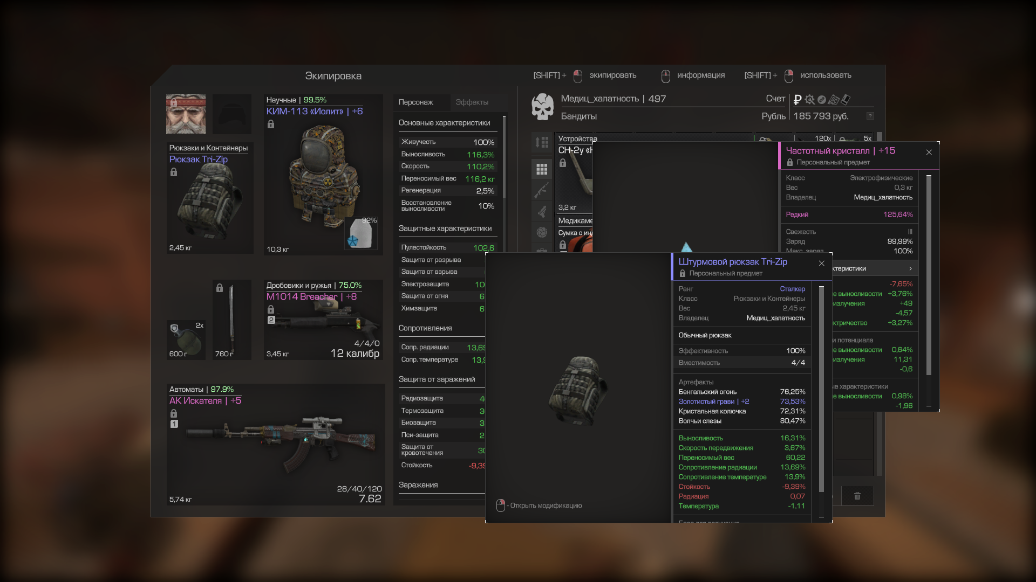
Task: Close the Частотный кристалл panel
Action: [x=929, y=153]
